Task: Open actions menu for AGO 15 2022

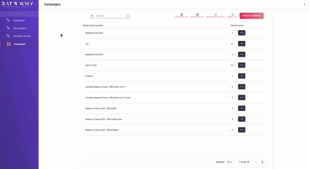Action: [x=242, y=65]
